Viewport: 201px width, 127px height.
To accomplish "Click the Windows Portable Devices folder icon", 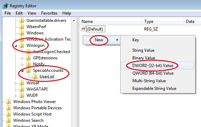I will (9, 108).
